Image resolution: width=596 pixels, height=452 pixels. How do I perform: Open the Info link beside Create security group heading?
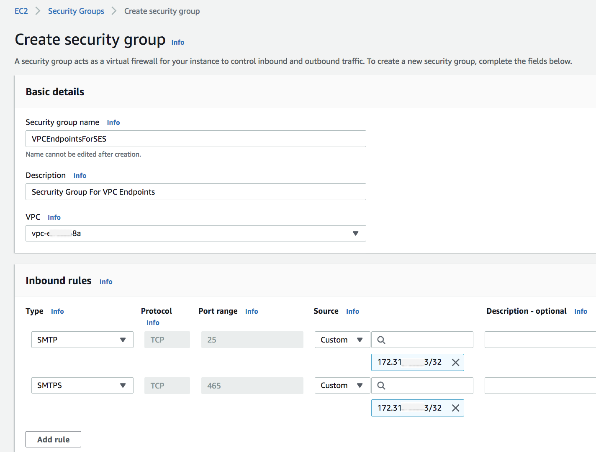(178, 43)
